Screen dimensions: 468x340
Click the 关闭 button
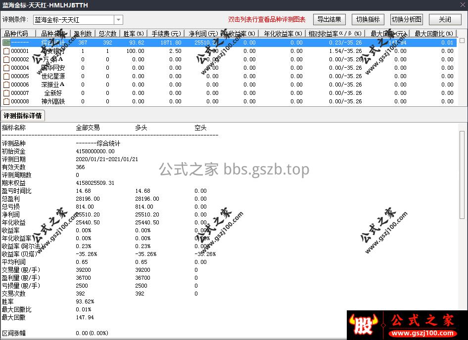[445, 20]
